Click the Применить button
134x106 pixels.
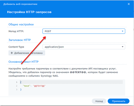coord(118,101)
